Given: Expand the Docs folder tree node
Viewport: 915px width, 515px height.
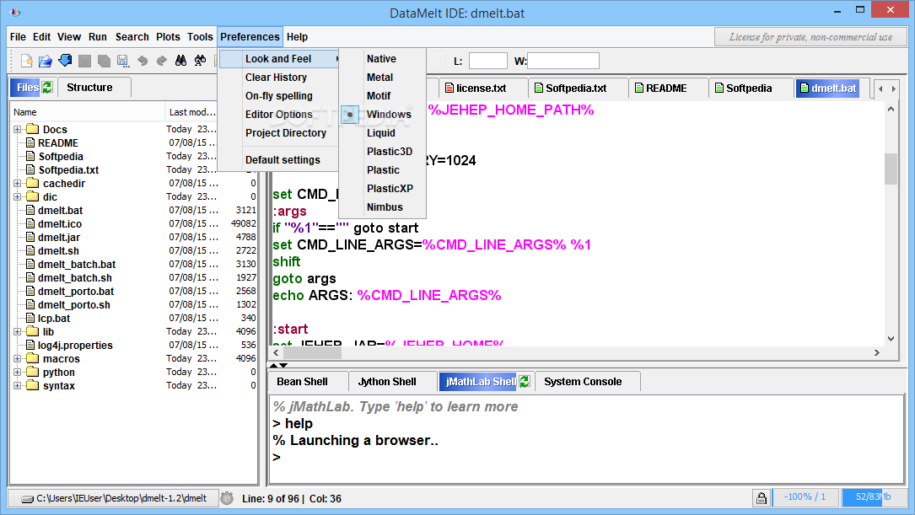Looking at the screenshot, I should click(18, 130).
